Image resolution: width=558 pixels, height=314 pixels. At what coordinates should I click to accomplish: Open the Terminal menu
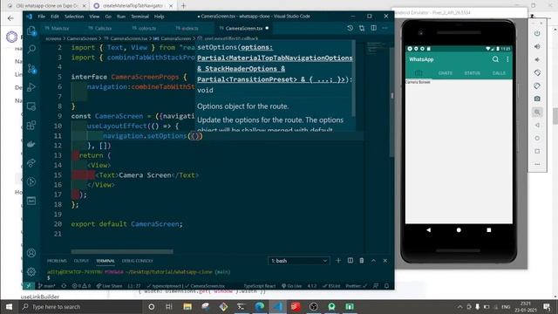(x=139, y=17)
